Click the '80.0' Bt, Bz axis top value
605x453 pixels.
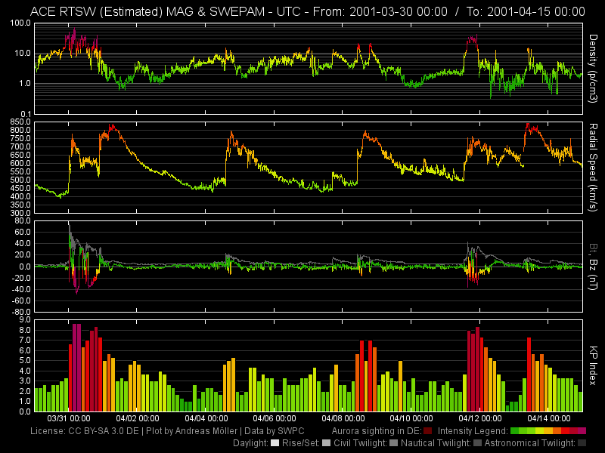pos(23,221)
